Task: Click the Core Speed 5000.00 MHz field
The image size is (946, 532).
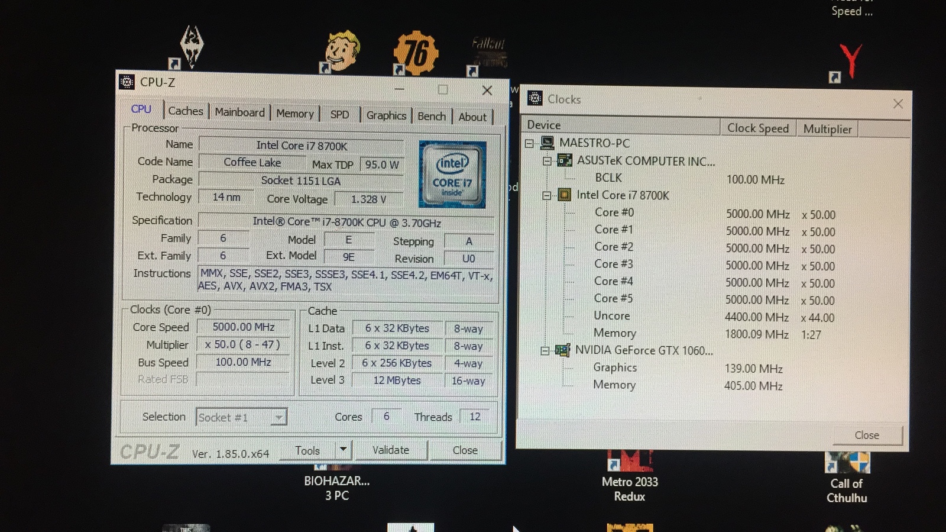Action: 243,327
